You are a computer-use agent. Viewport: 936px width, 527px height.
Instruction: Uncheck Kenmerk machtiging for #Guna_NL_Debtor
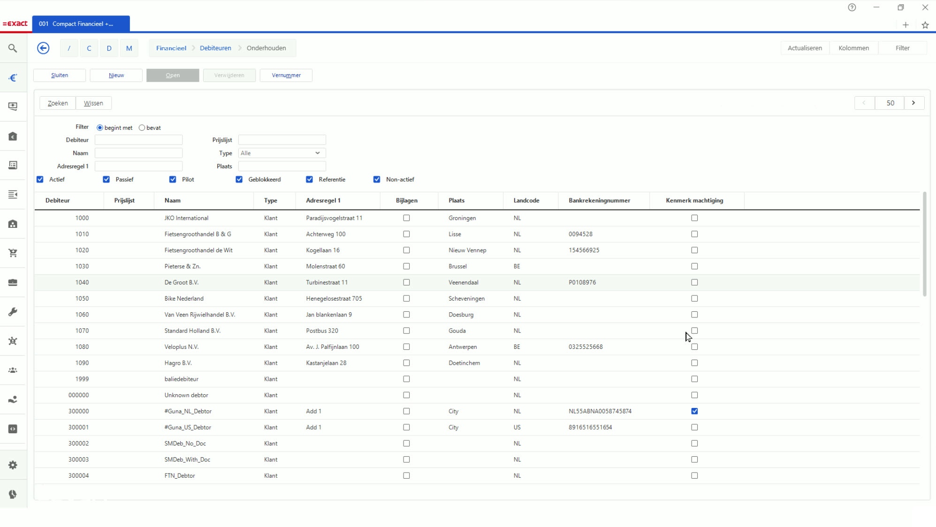[x=694, y=411]
